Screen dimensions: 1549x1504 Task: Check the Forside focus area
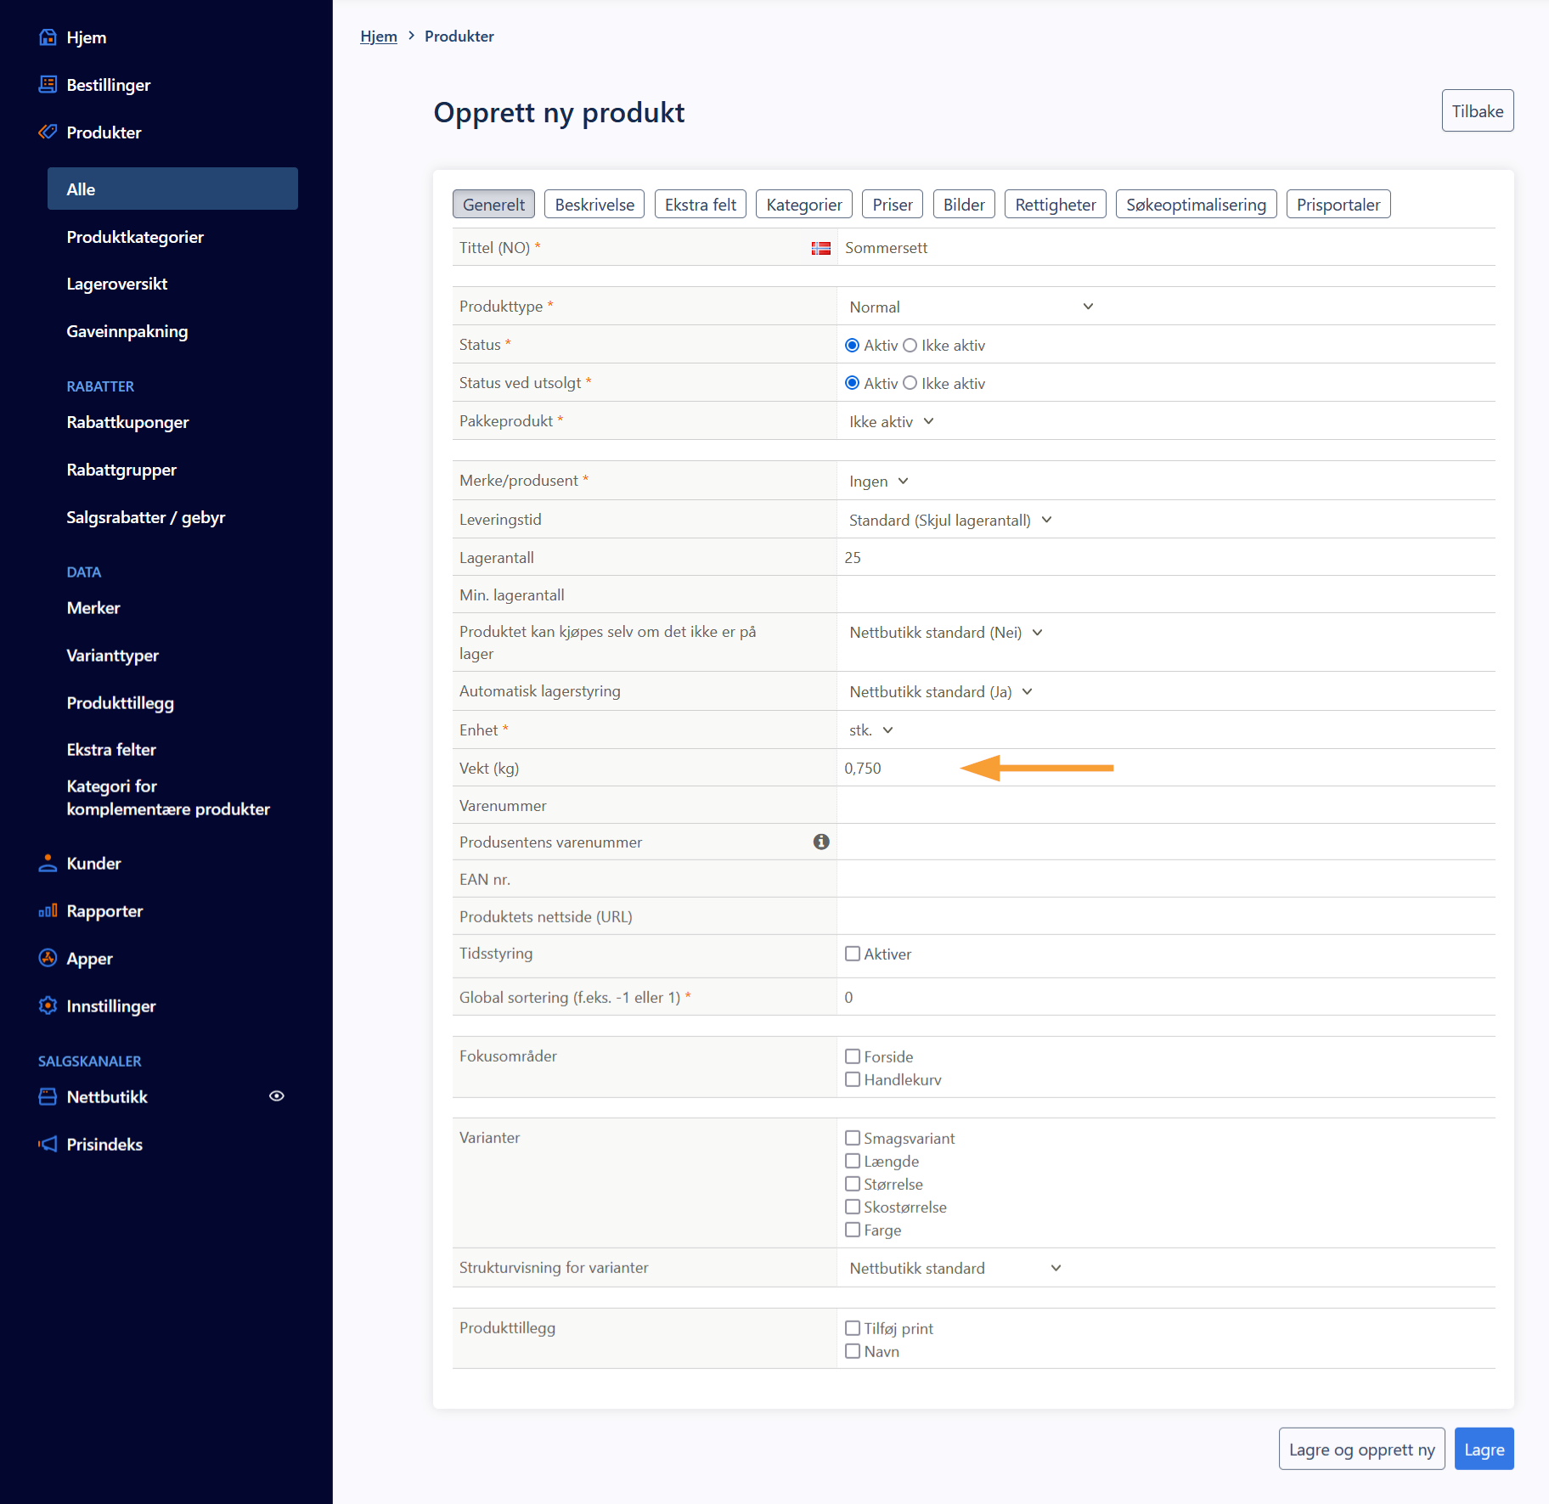[853, 1057]
